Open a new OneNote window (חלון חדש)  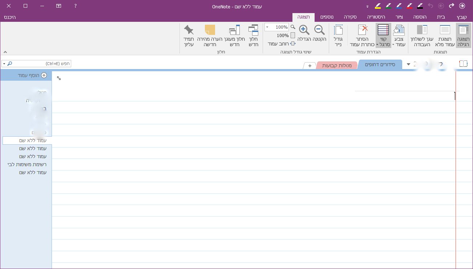pyautogui.click(x=253, y=35)
